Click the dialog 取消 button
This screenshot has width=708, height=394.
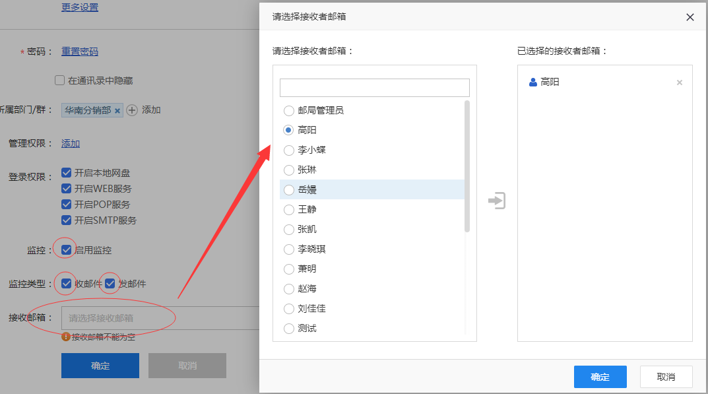point(666,377)
